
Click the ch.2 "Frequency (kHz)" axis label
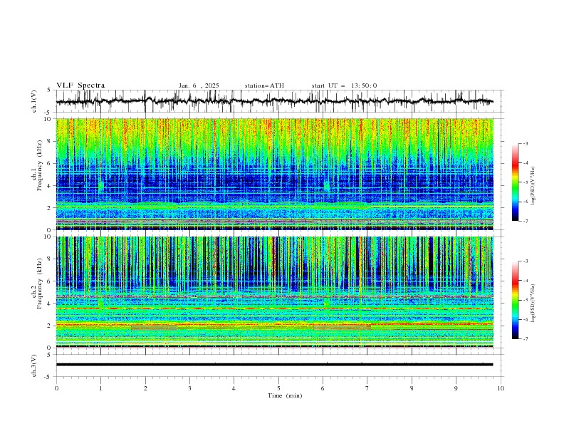[40, 283]
